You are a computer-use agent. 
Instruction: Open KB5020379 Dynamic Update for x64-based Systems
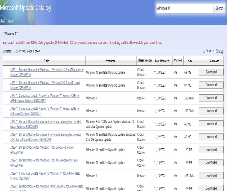click(42, 150)
